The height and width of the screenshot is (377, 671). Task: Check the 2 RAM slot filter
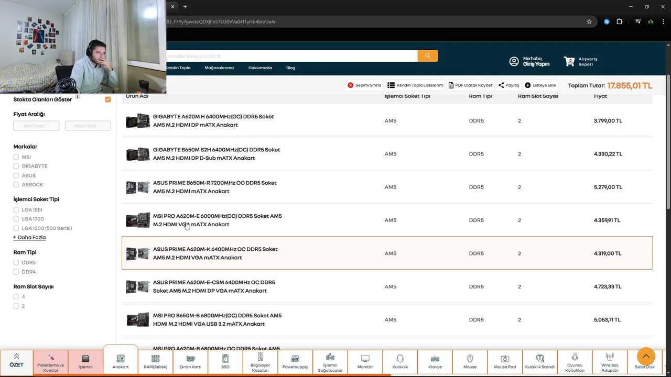point(16,306)
